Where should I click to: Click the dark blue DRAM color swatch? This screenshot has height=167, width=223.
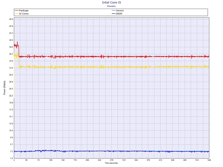[x=113, y=14]
